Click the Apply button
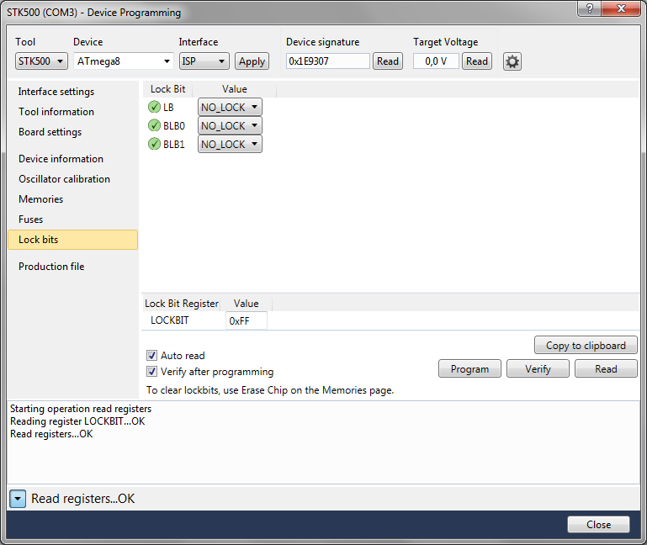 tap(252, 61)
